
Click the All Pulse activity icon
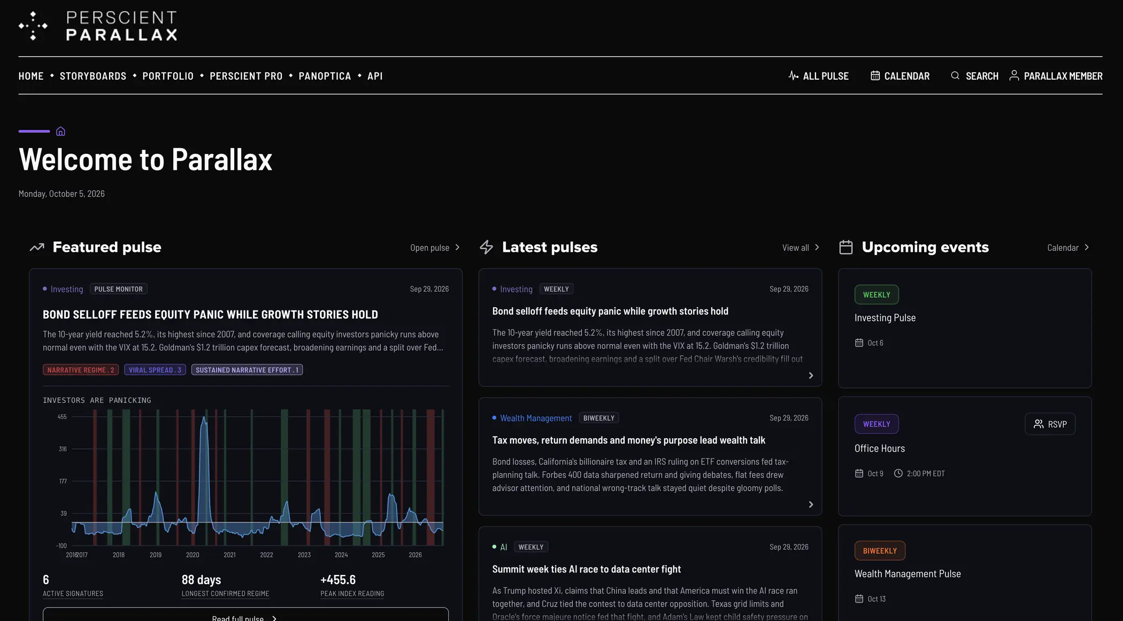coord(794,75)
